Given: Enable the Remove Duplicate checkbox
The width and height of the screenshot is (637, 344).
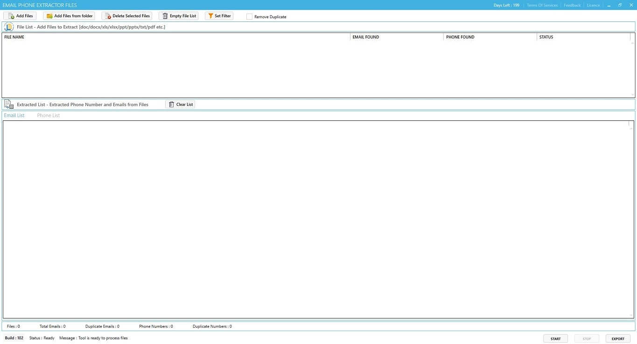Looking at the screenshot, I should click(x=249, y=17).
